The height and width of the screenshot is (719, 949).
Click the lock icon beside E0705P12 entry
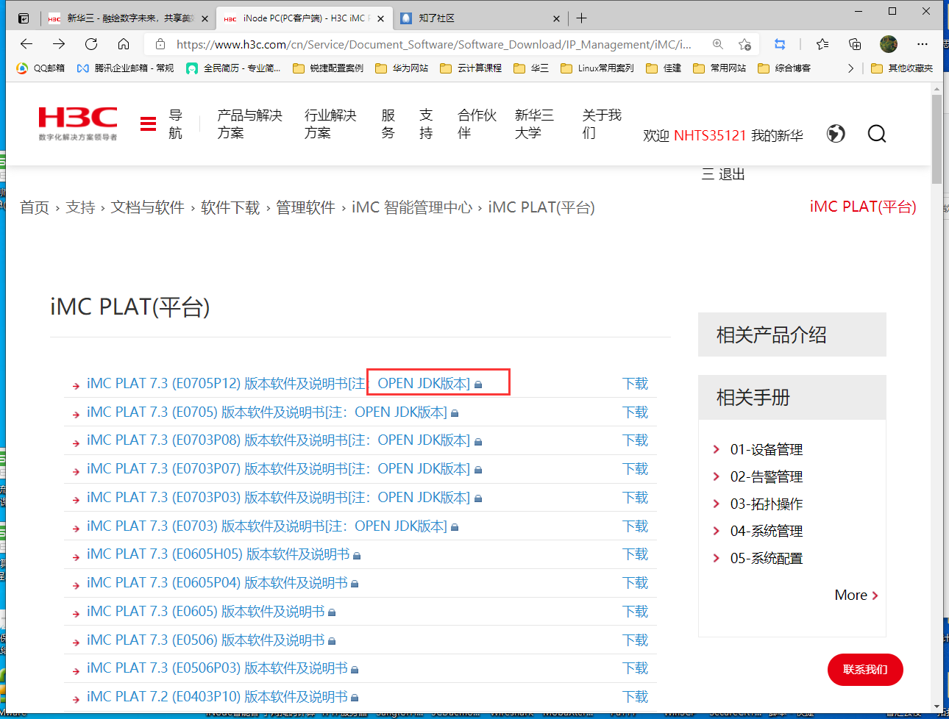(478, 384)
